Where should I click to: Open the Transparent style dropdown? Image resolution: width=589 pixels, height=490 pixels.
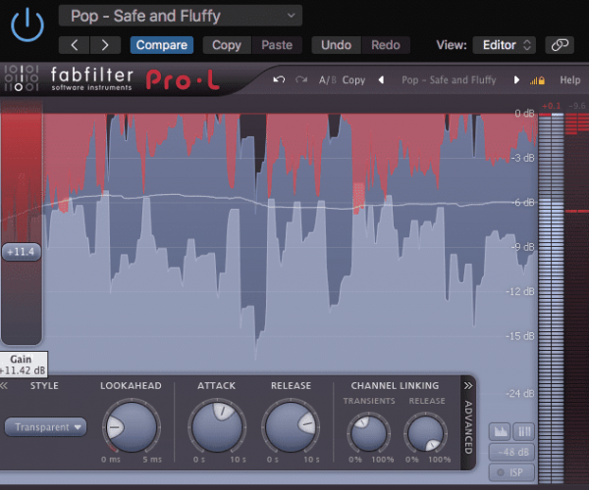(x=45, y=427)
